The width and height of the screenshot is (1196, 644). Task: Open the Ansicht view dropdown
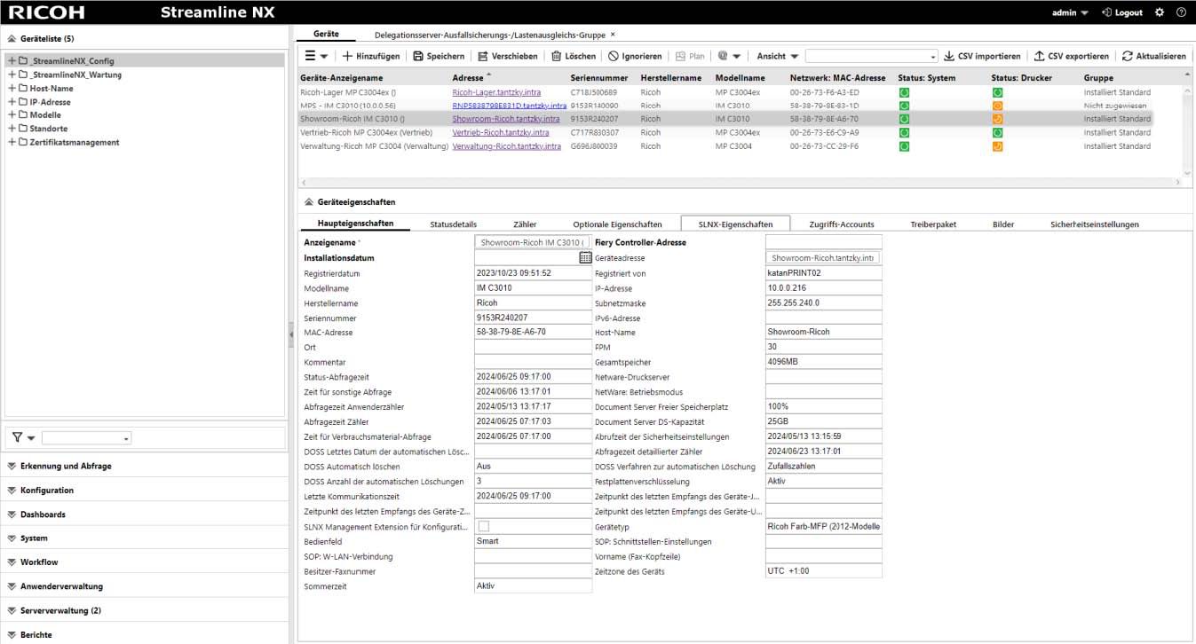[x=777, y=56]
